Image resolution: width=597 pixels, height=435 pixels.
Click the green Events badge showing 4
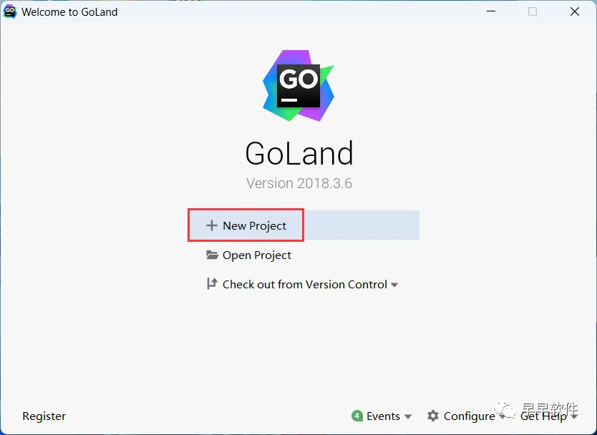(x=356, y=416)
